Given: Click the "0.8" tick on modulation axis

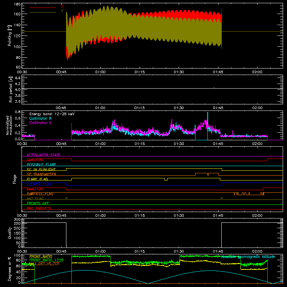Looking at the screenshot, I should click(x=18, y=112).
